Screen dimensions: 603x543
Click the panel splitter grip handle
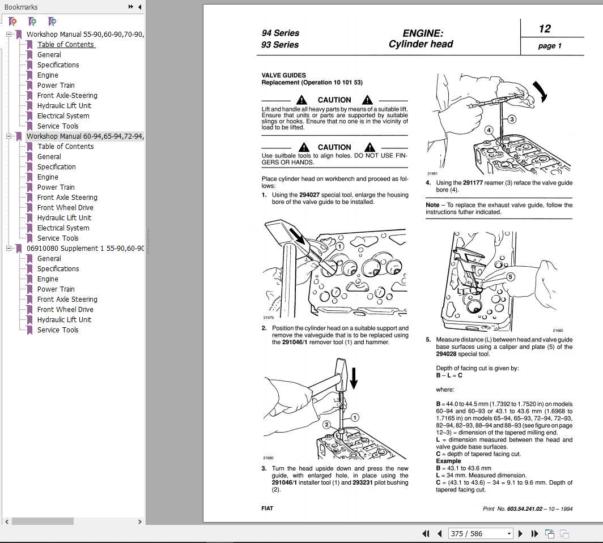(x=148, y=241)
